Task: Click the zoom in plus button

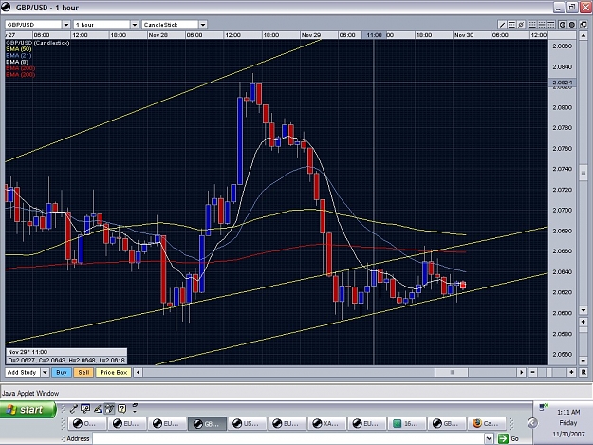Action: (x=572, y=372)
